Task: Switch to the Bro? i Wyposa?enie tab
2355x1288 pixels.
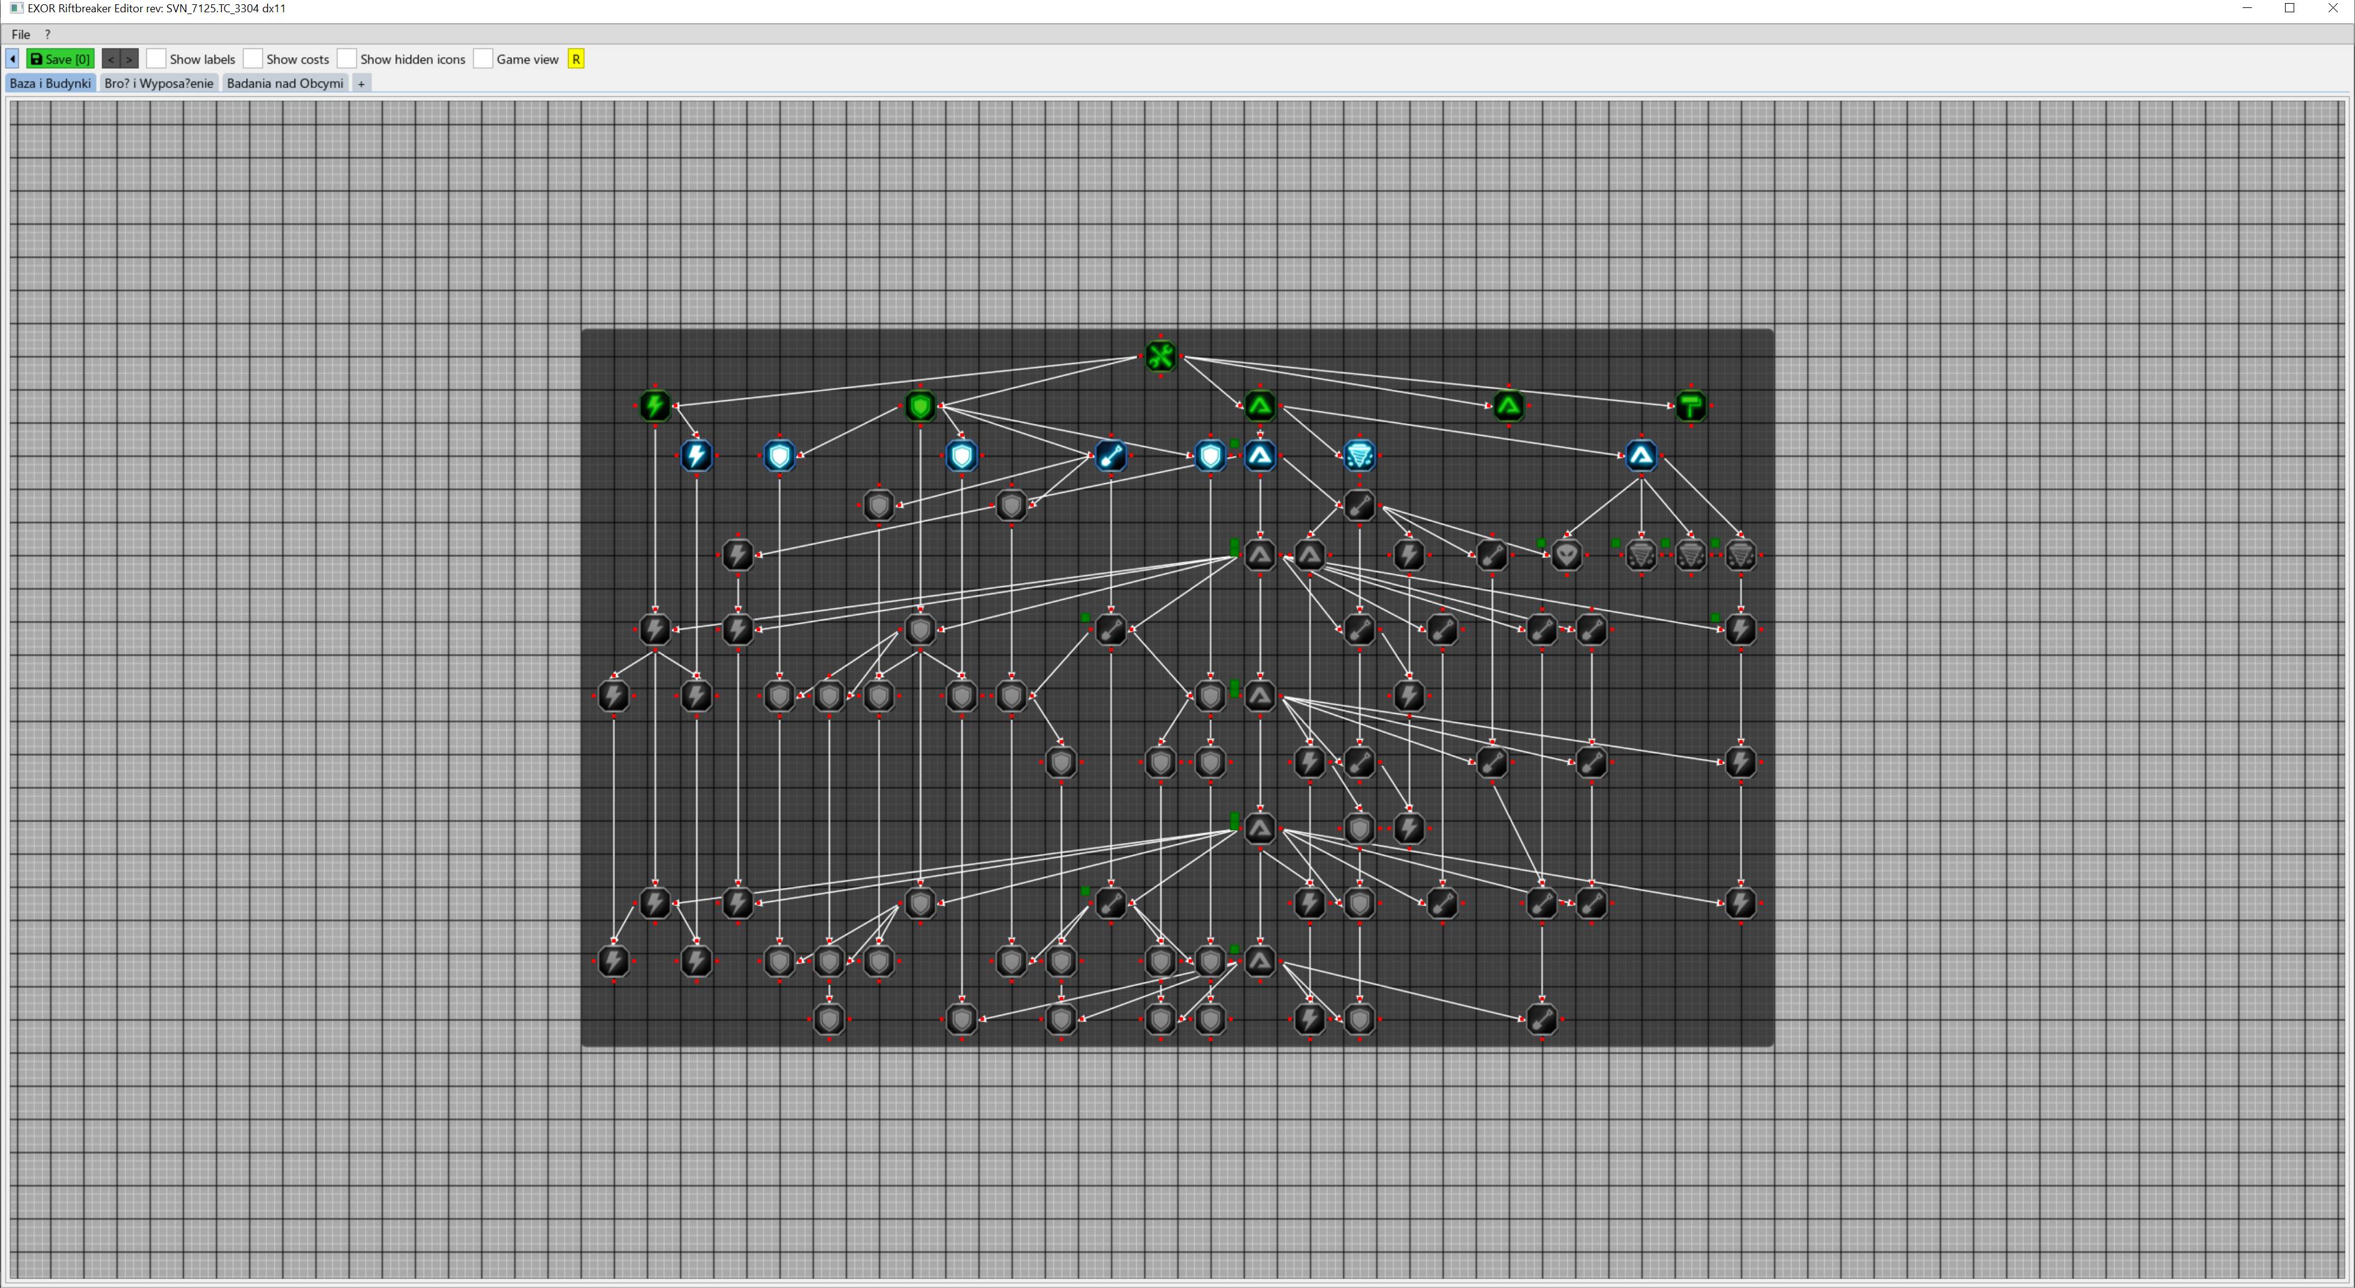Action: tap(159, 83)
